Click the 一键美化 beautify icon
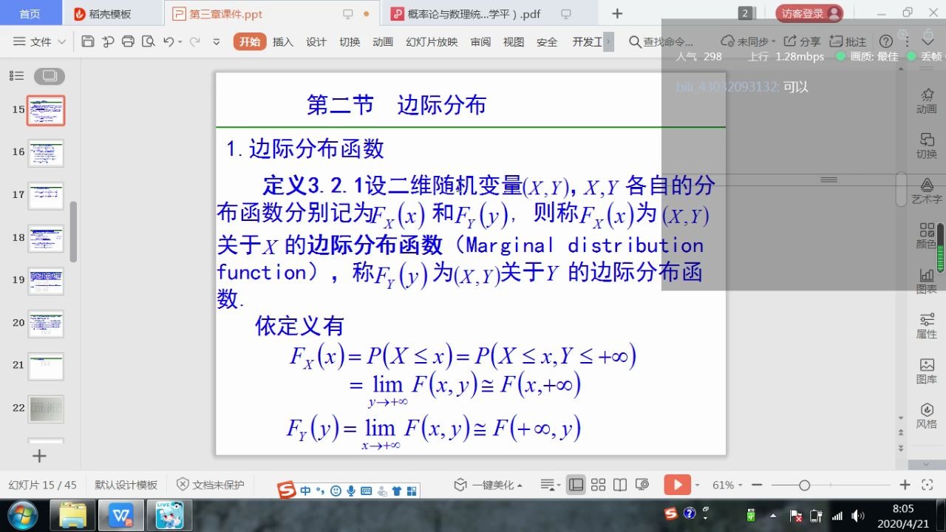This screenshot has width=946, height=532. coord(460,485)
